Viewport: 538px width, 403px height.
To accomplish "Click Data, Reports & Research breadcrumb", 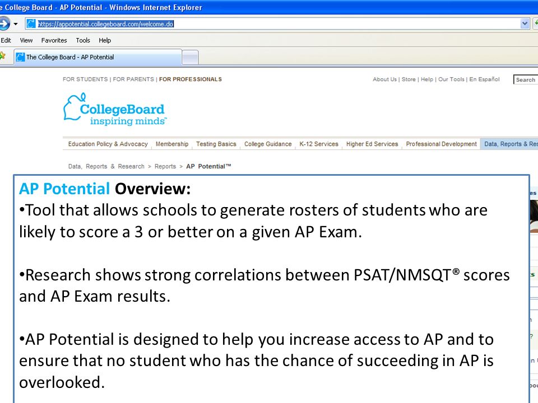I will (x=106, y=166).
